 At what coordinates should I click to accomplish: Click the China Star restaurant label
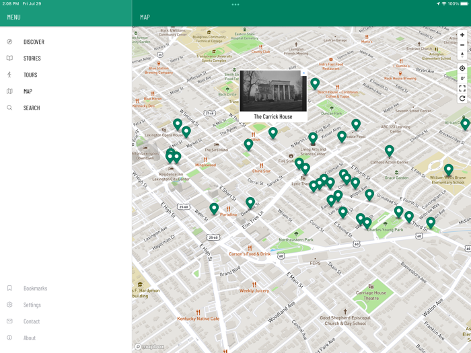point(261,171)
